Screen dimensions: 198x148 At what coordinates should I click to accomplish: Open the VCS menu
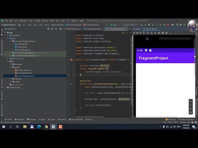click(x=68, y=21)
